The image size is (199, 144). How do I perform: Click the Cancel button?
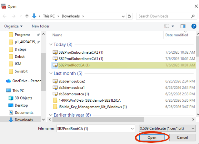(182, 138)
